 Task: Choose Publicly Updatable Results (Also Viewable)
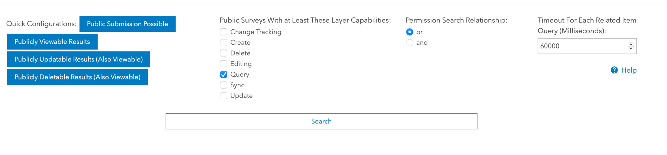[x=78, y=59]
